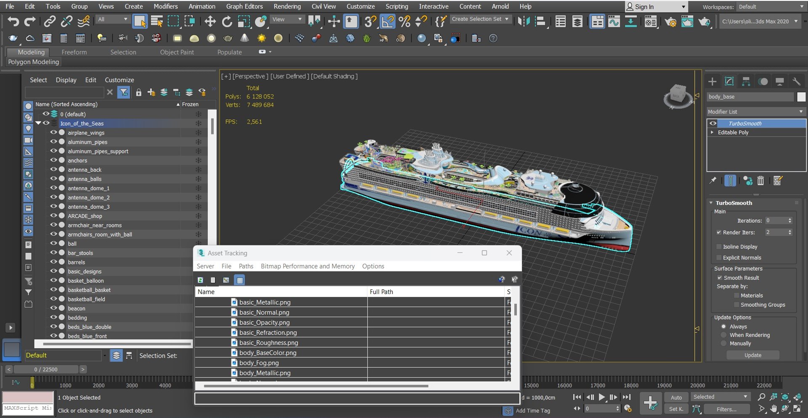Click Remove modifier trash icon
Screen dimensions: 808x418
[x=760, y=181]
